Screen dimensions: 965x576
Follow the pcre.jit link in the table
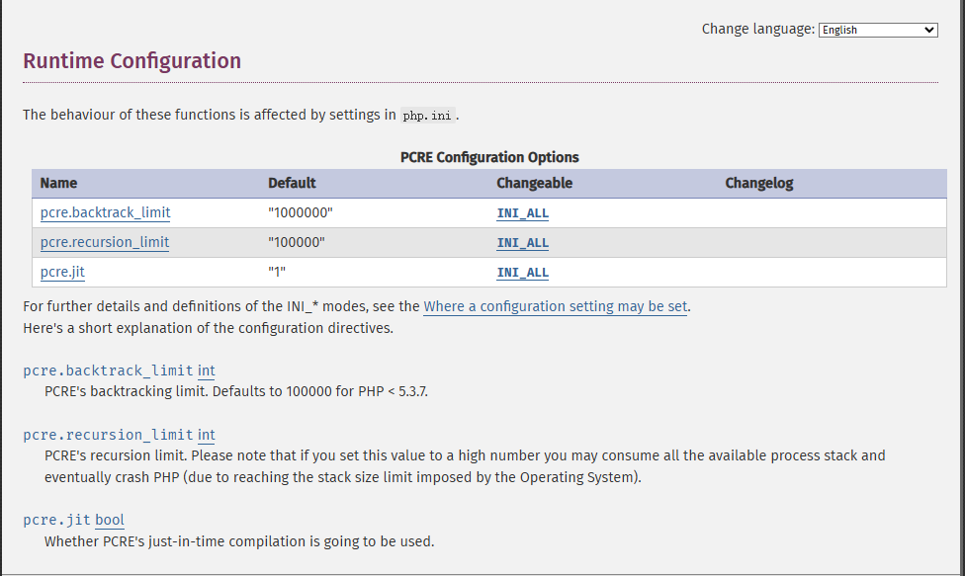pyautogui.click(x=55, y=272)
